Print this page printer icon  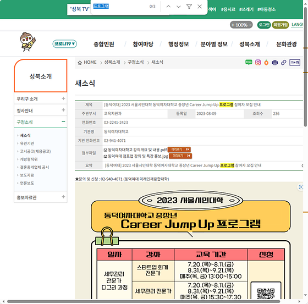[274, 63]
